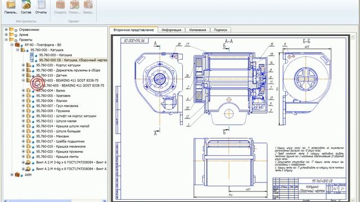Screen dimensions: 360x202
Task: Expand the 95.760-110 Датчик node
Action: [23, 75]
